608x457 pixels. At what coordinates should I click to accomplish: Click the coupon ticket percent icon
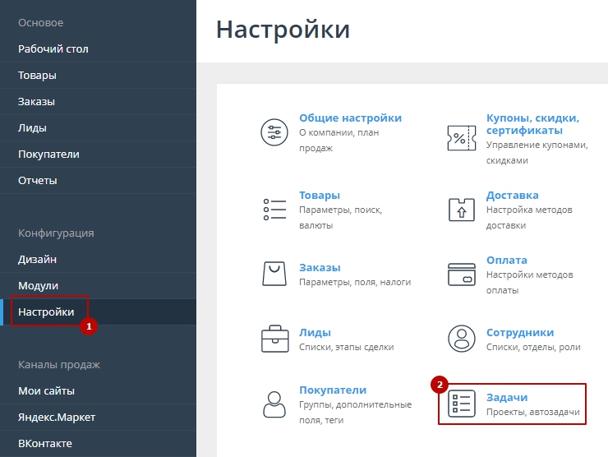[461, 136]
